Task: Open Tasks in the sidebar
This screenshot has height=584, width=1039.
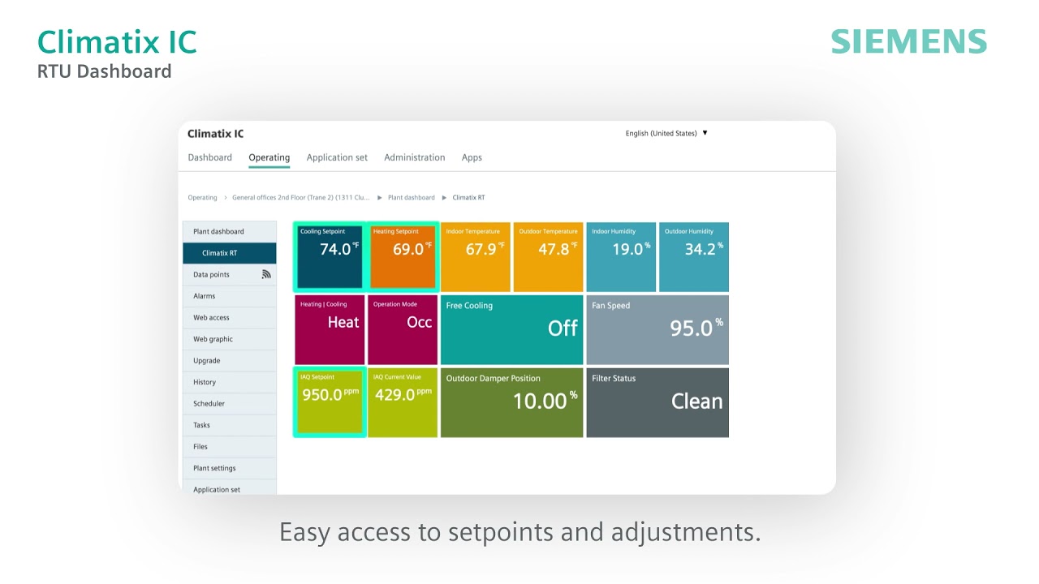Action: tap(230, 425)
